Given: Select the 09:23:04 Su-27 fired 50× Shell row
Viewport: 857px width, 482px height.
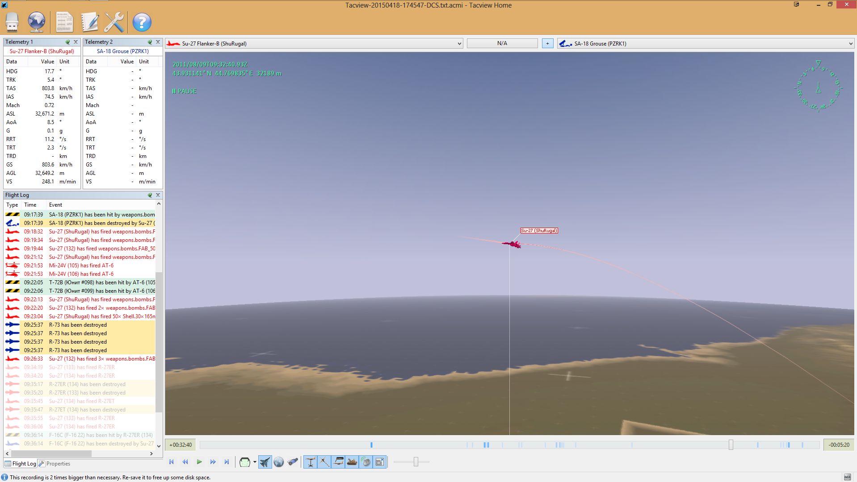Looking at the screenshot, I should point(80,316).
